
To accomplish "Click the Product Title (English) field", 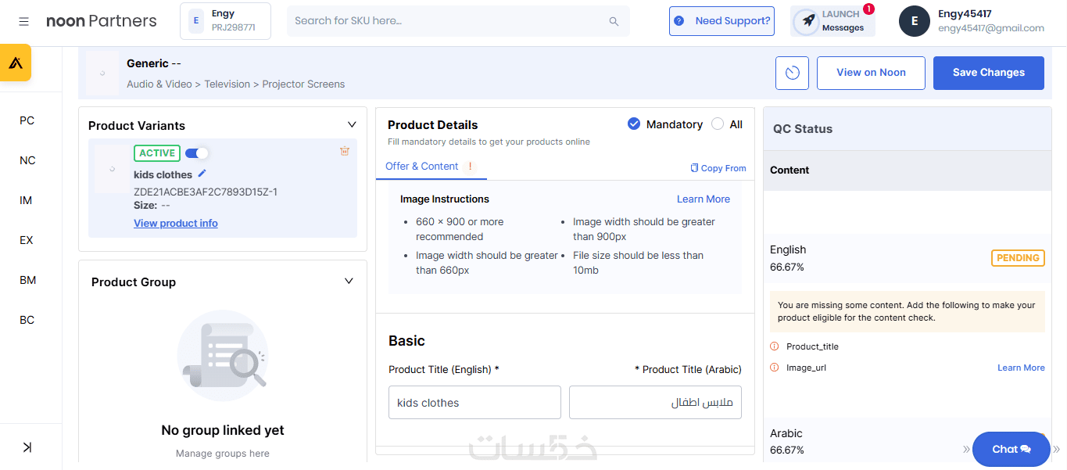I will (x=474, y=403).
